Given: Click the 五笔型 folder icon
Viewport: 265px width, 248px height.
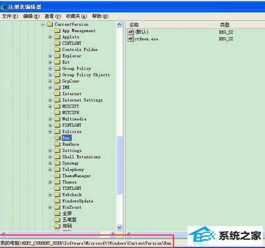Looking at the screenshot, I should click(x=57, y=220).
